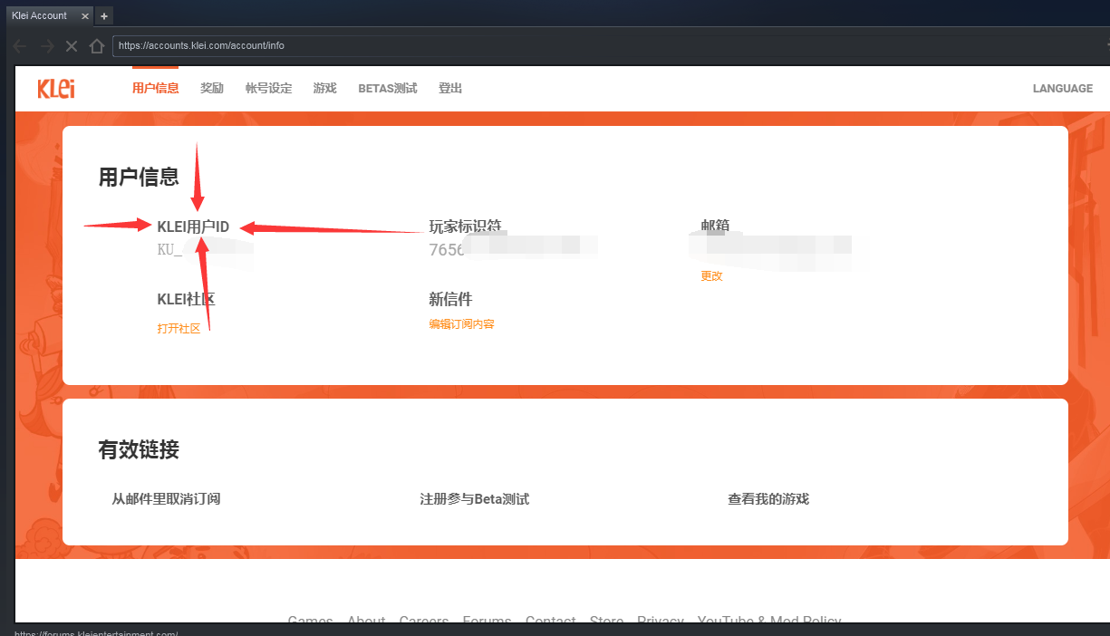Click the Klei logo

56,89
